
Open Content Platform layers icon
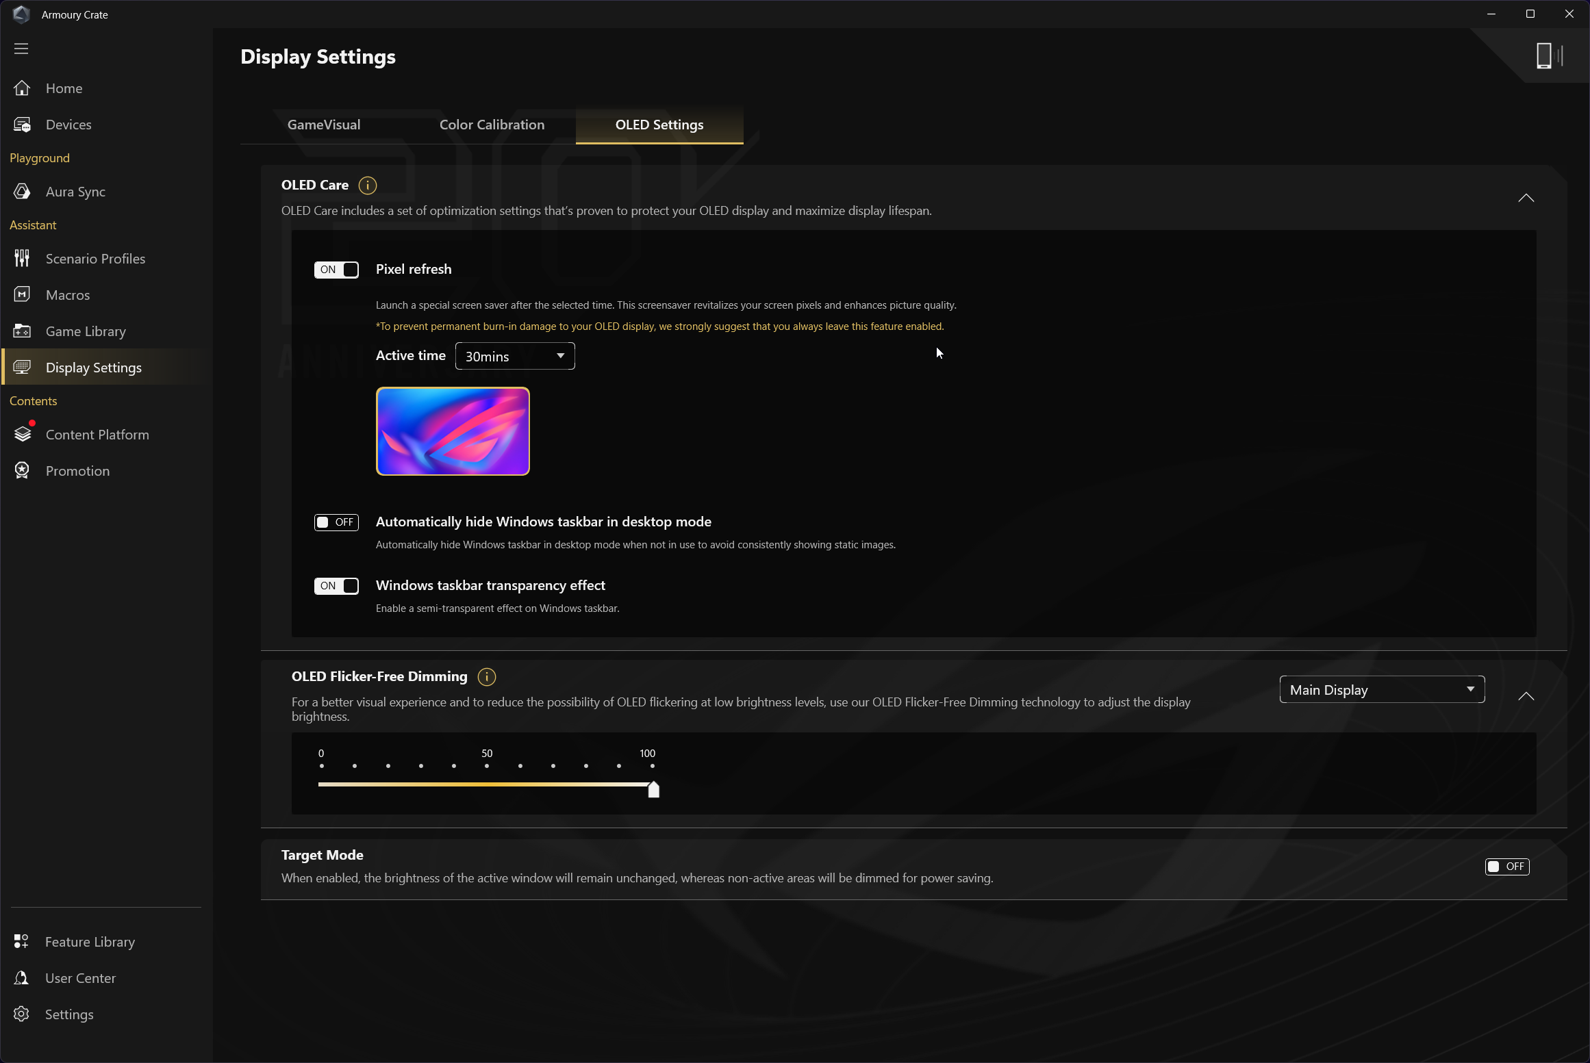click(x=23, y=435)
